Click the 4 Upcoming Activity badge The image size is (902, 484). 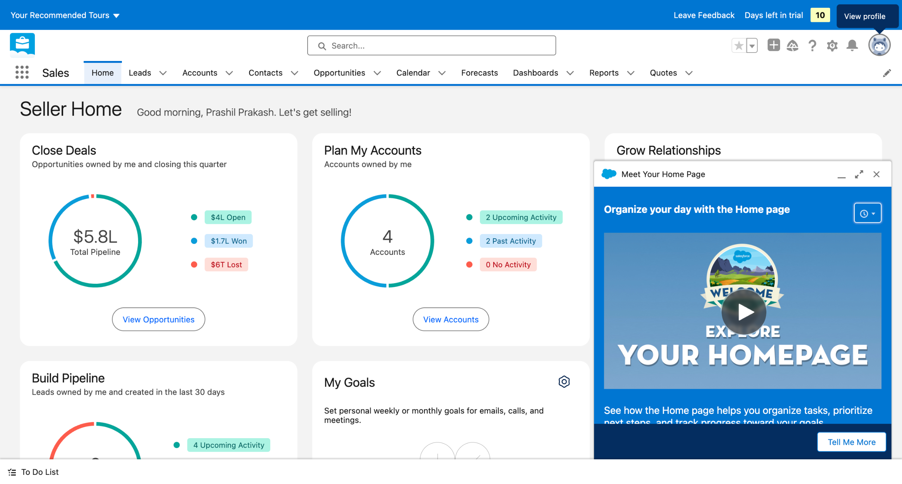pyautogui.click(x=229, y=445)
